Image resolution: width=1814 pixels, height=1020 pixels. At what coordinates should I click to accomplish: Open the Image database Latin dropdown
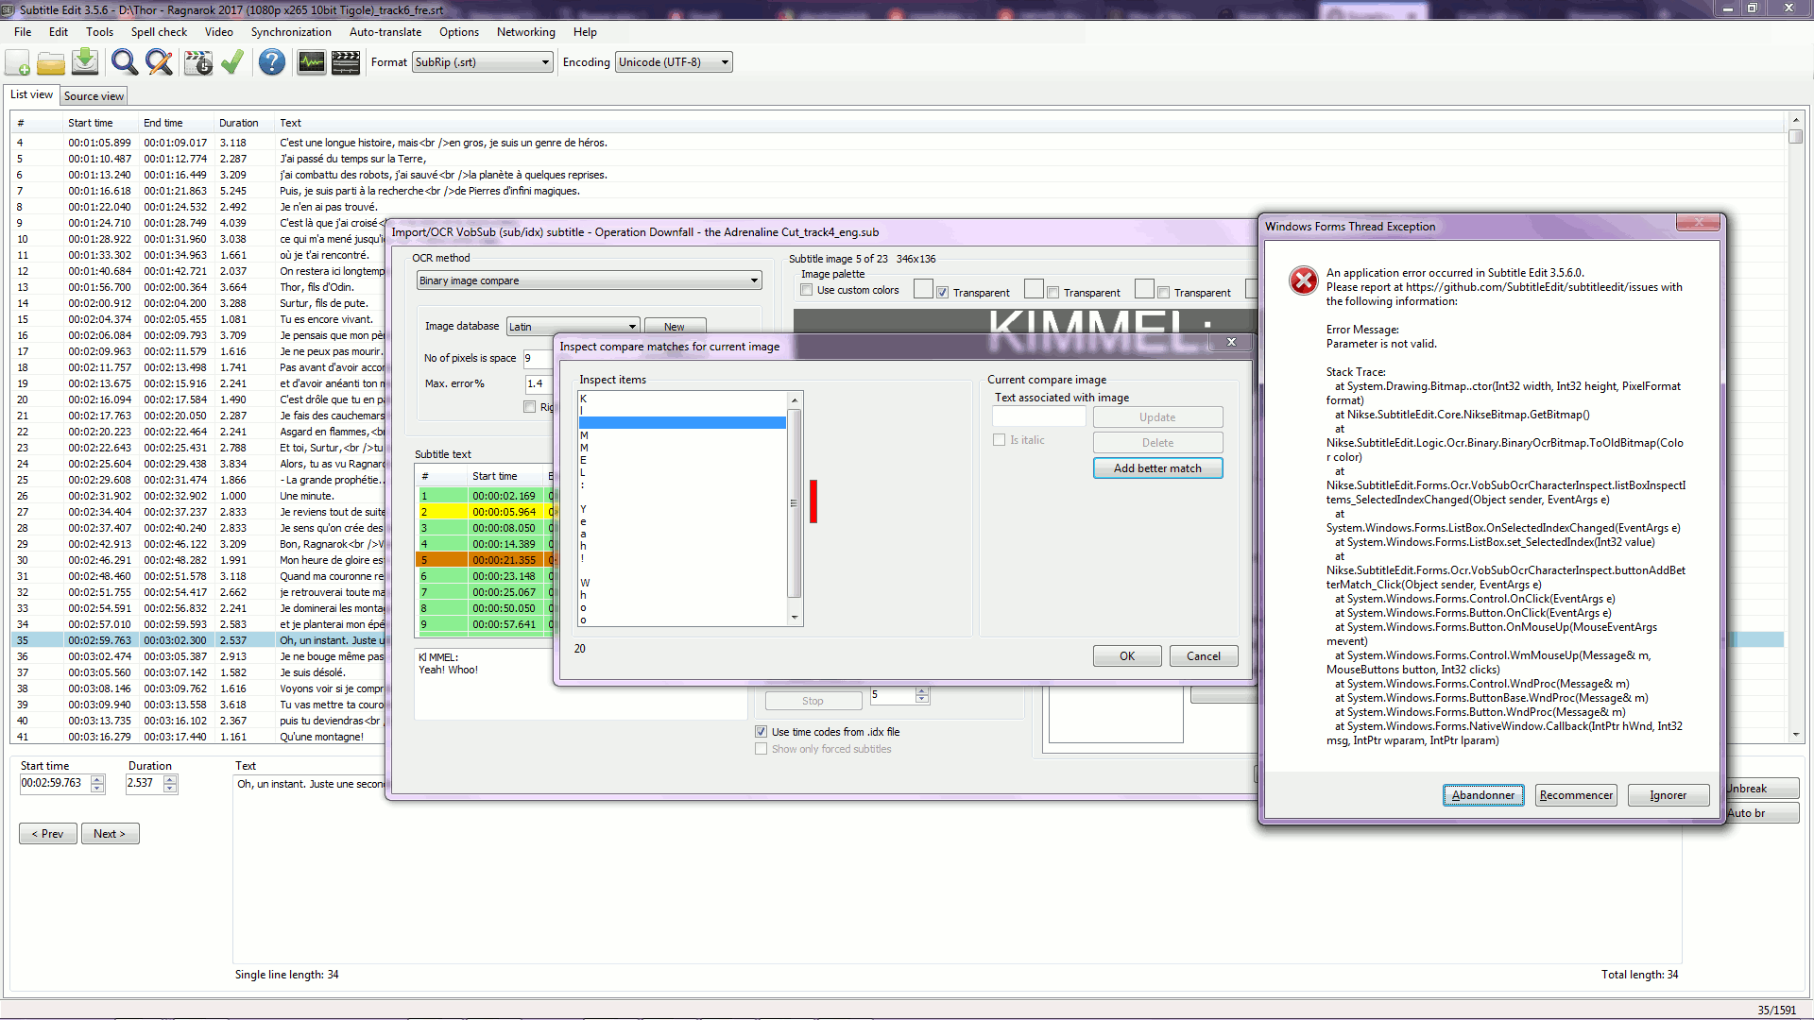573,327
